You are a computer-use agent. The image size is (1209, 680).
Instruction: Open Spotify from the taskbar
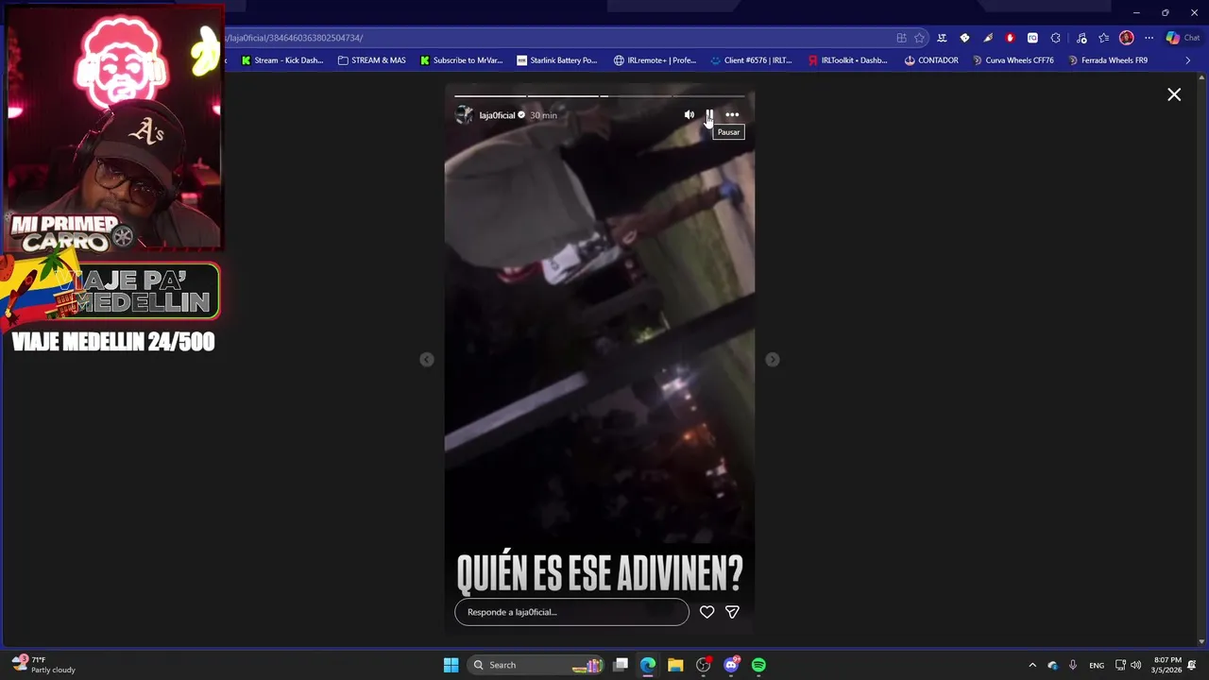point(758,665)
